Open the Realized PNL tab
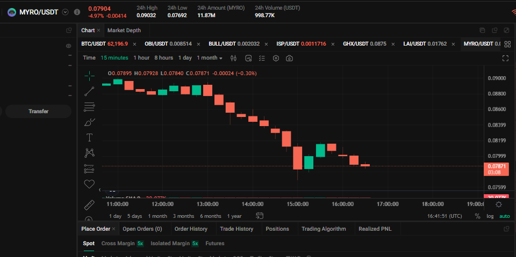This screenshot has width=516, height=257. [x=375, y=229]
